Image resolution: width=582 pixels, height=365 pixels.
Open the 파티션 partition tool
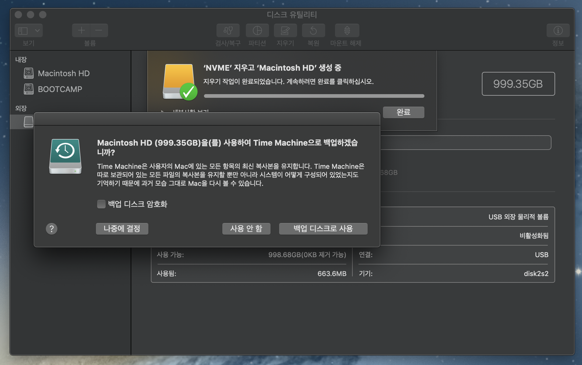click(x=257, y=30)
